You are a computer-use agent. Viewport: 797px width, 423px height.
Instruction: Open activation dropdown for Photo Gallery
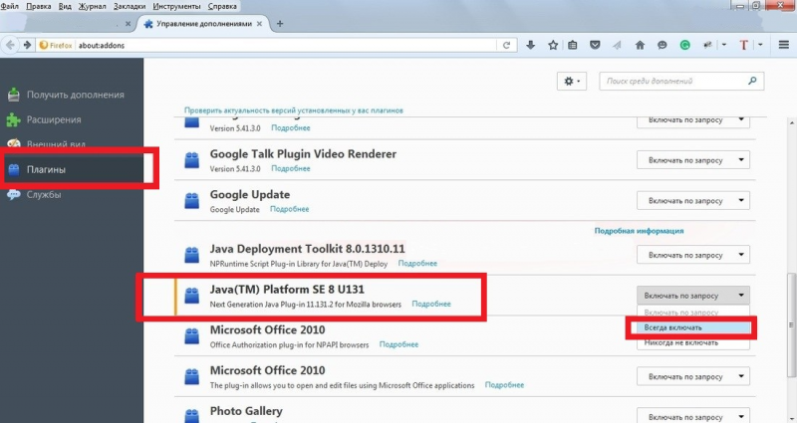(x=693, y=416)
